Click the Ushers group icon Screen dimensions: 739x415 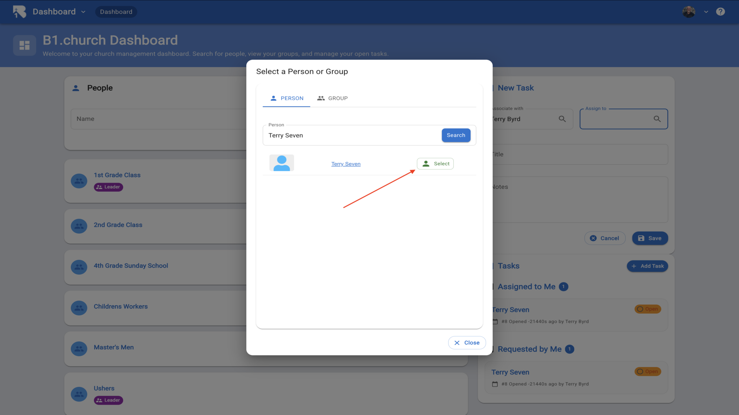[79, 394]
